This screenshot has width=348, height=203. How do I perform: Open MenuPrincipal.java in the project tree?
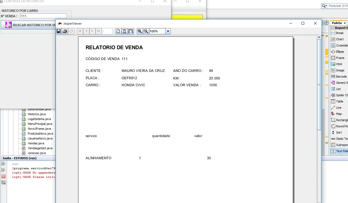coord(40,124)
